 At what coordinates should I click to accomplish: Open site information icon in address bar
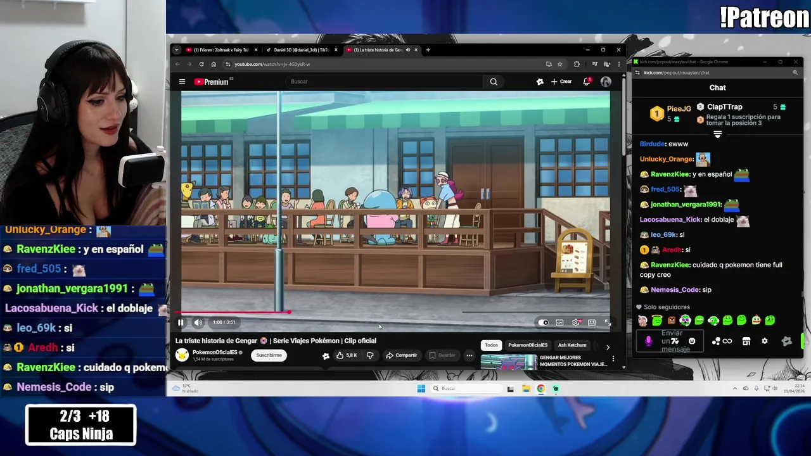(x=229, y=64)
